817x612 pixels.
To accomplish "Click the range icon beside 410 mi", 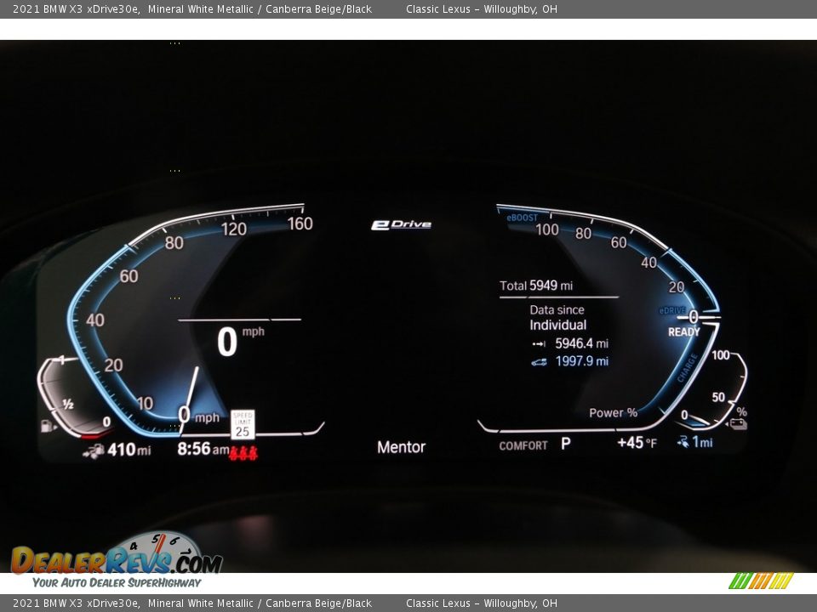I will click(94, 451).
